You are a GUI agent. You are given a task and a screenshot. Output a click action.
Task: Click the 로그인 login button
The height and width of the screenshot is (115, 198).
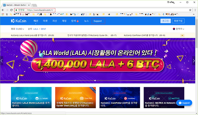[166, 21]
